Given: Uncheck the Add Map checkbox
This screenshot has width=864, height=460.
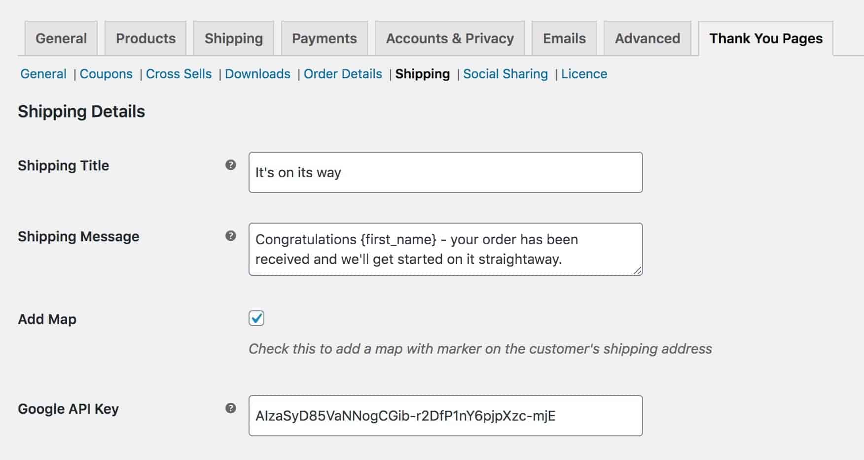Looking at the screenshot, I should coord(256,318).
